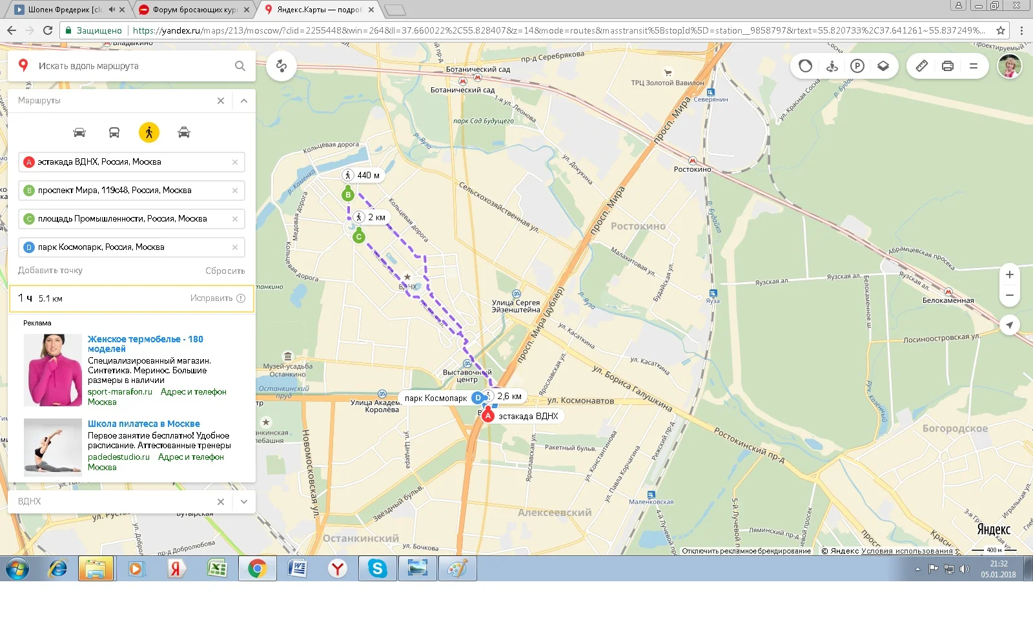
Task: Click the Добавить точку link
Action: click(50, 271)
